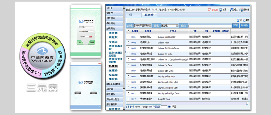Close the 產品資料查詢 tab via its x
The image size is (271, 115).
(156, 15)
